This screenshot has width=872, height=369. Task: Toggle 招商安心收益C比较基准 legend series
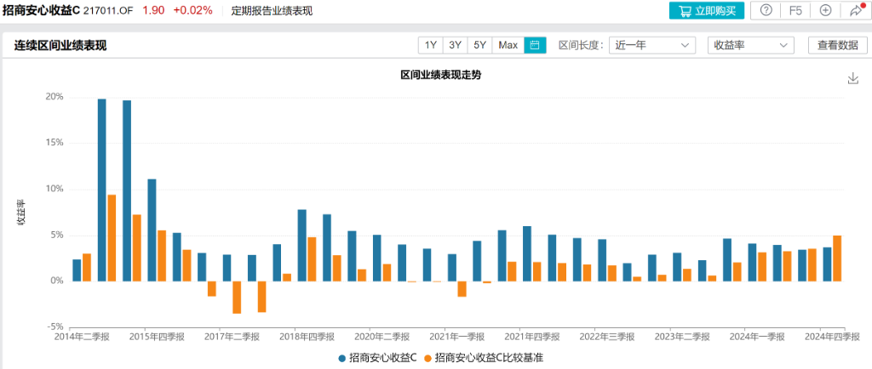[x=484, y=358]
